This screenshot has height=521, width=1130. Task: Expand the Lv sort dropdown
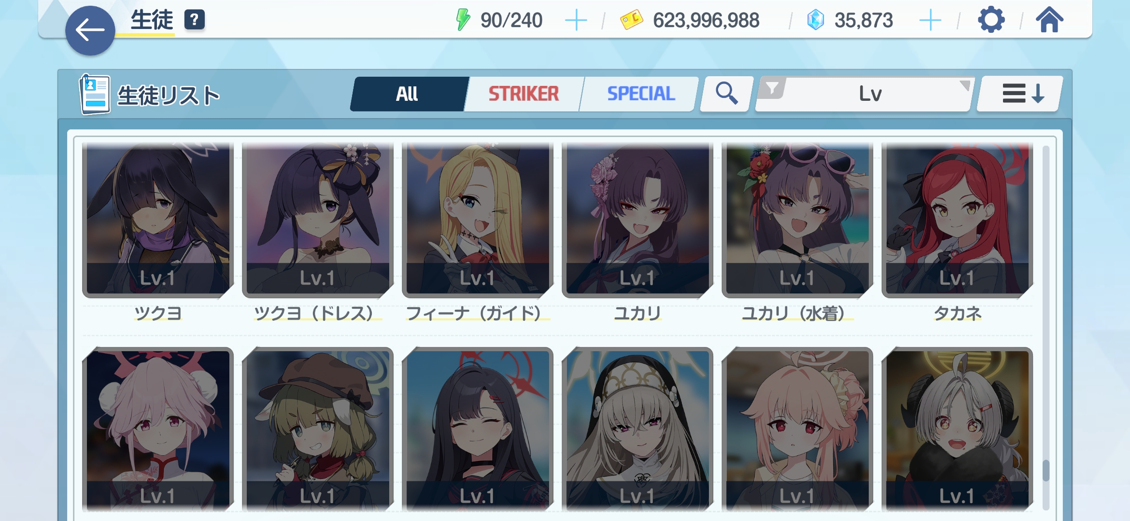click(864, 94)
